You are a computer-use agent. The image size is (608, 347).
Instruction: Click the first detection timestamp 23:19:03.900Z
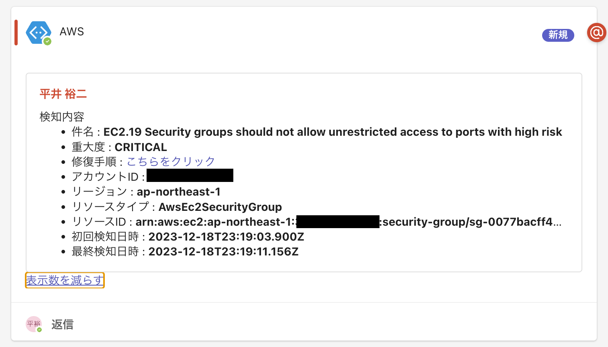[226, 237]
